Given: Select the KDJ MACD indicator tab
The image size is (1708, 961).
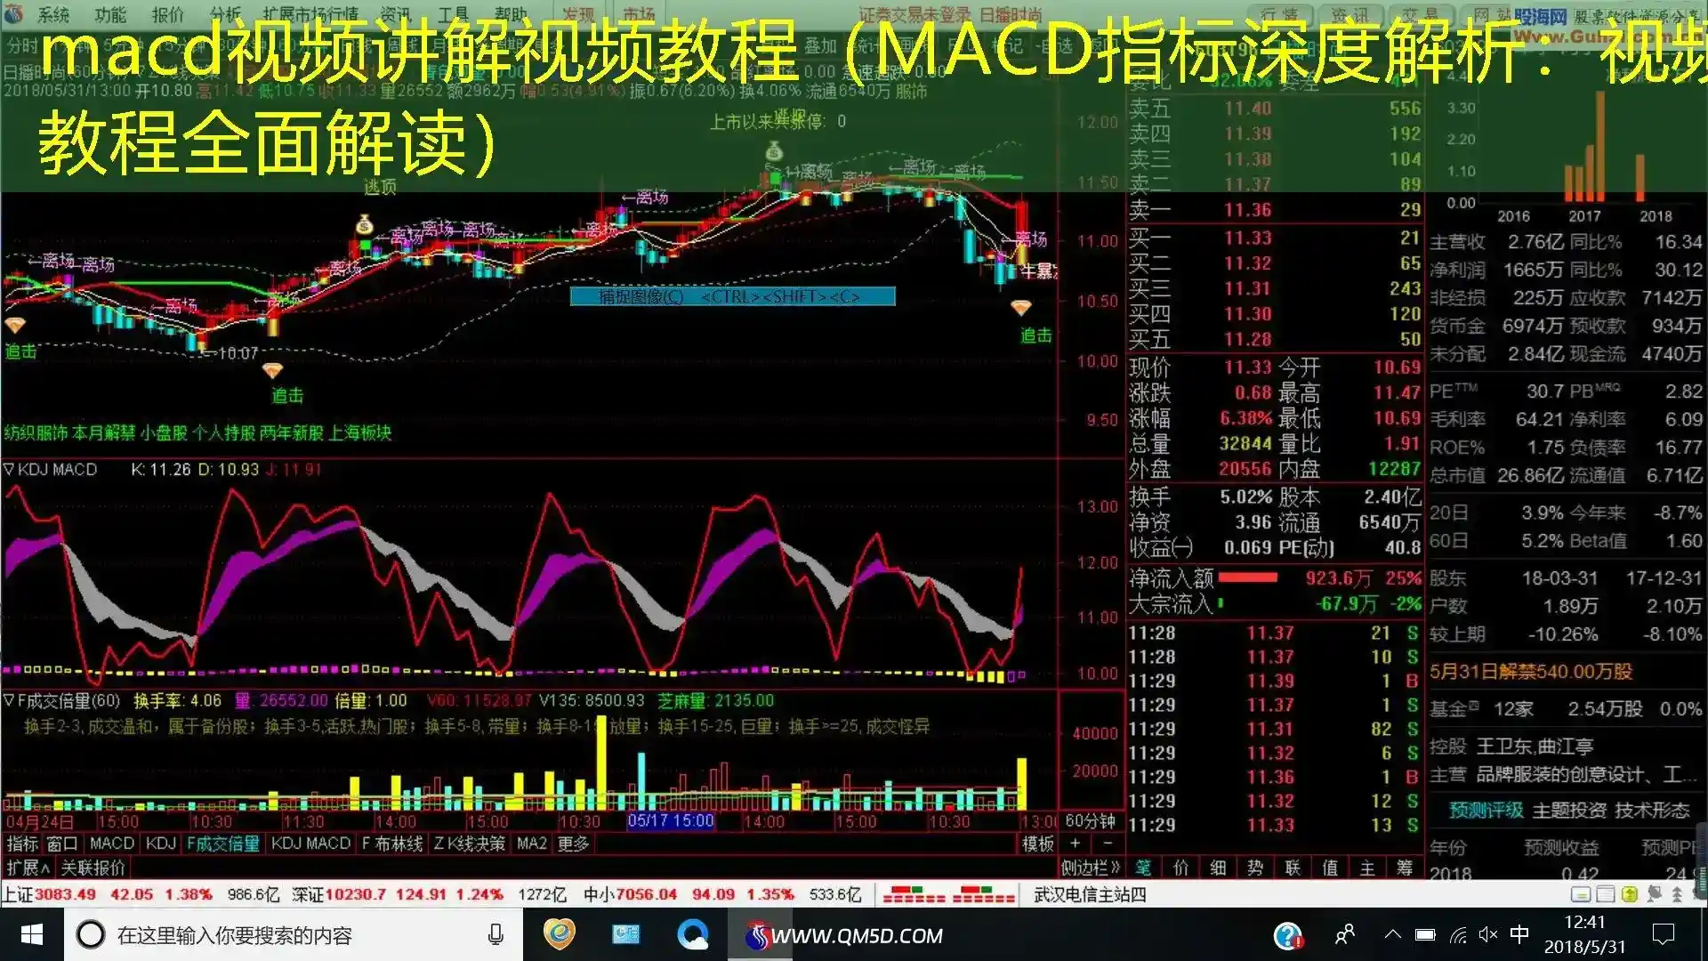Looking at the screenshot, I should click(x=310, y=843).
